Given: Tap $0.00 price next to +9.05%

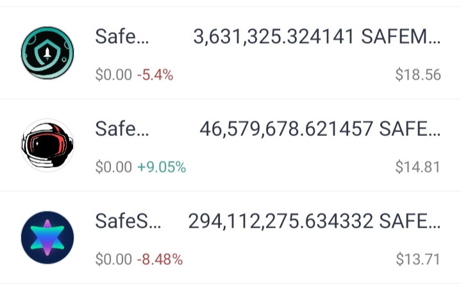Looking at the screenshot, I should click(x=113, y=167).
